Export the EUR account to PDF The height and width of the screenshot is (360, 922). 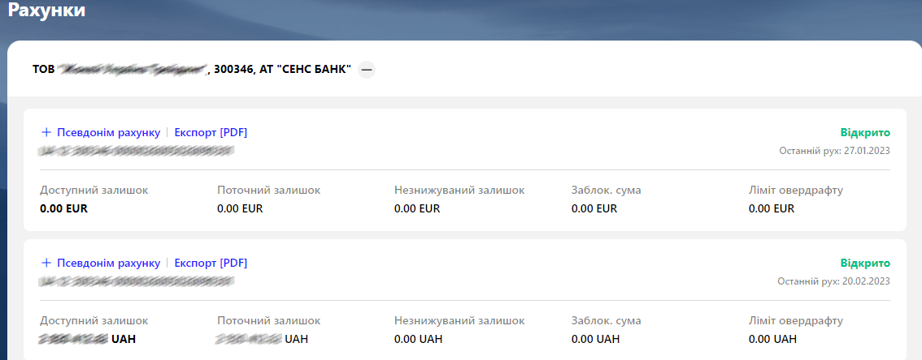[211, 132]
